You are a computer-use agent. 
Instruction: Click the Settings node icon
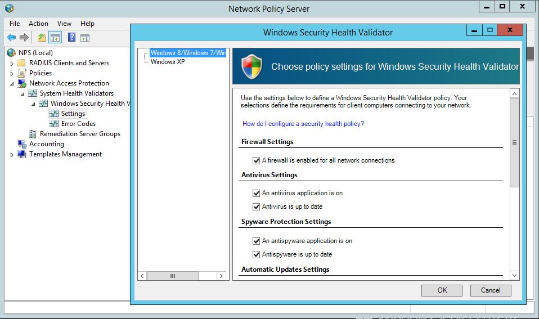pos(54,114)
